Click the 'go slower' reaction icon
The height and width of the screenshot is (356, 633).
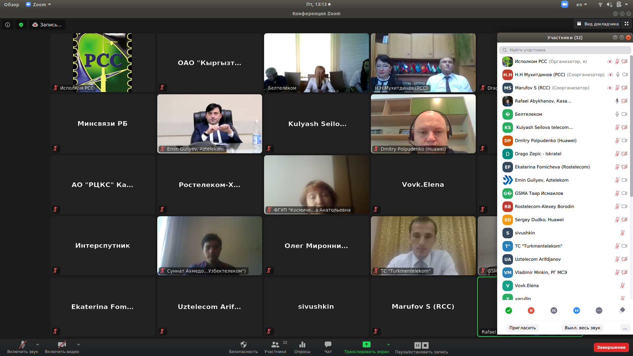pyautogui.click(x=554, y=311)
